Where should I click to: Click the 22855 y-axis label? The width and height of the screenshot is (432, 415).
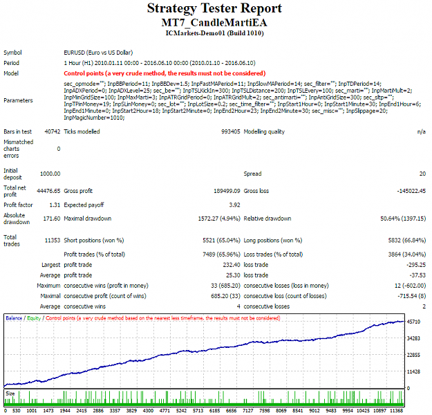tap(413, 355)
